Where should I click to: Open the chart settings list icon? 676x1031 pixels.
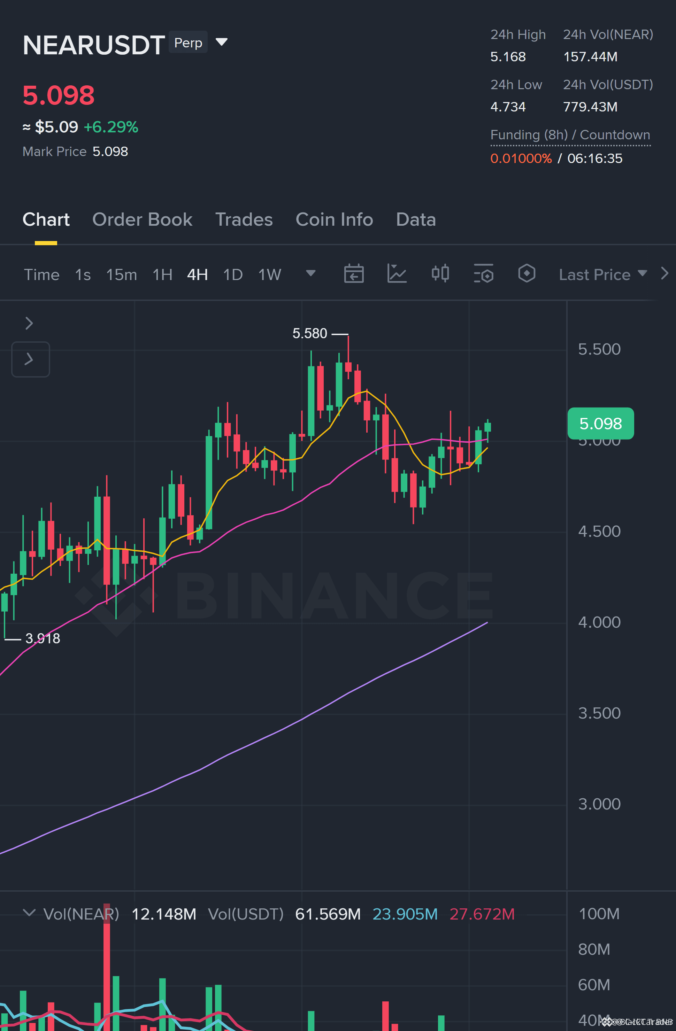pos(484,274)
